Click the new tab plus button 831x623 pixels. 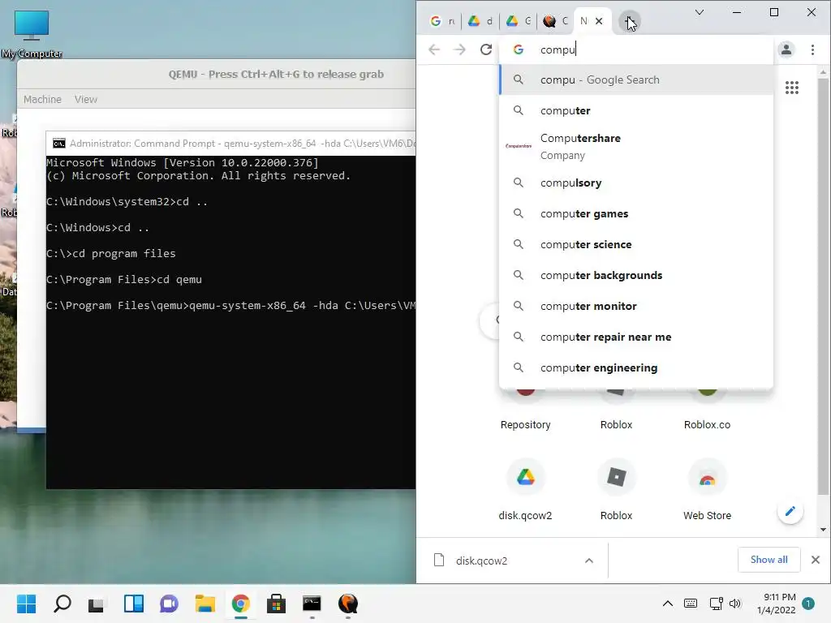click(629, 21)
